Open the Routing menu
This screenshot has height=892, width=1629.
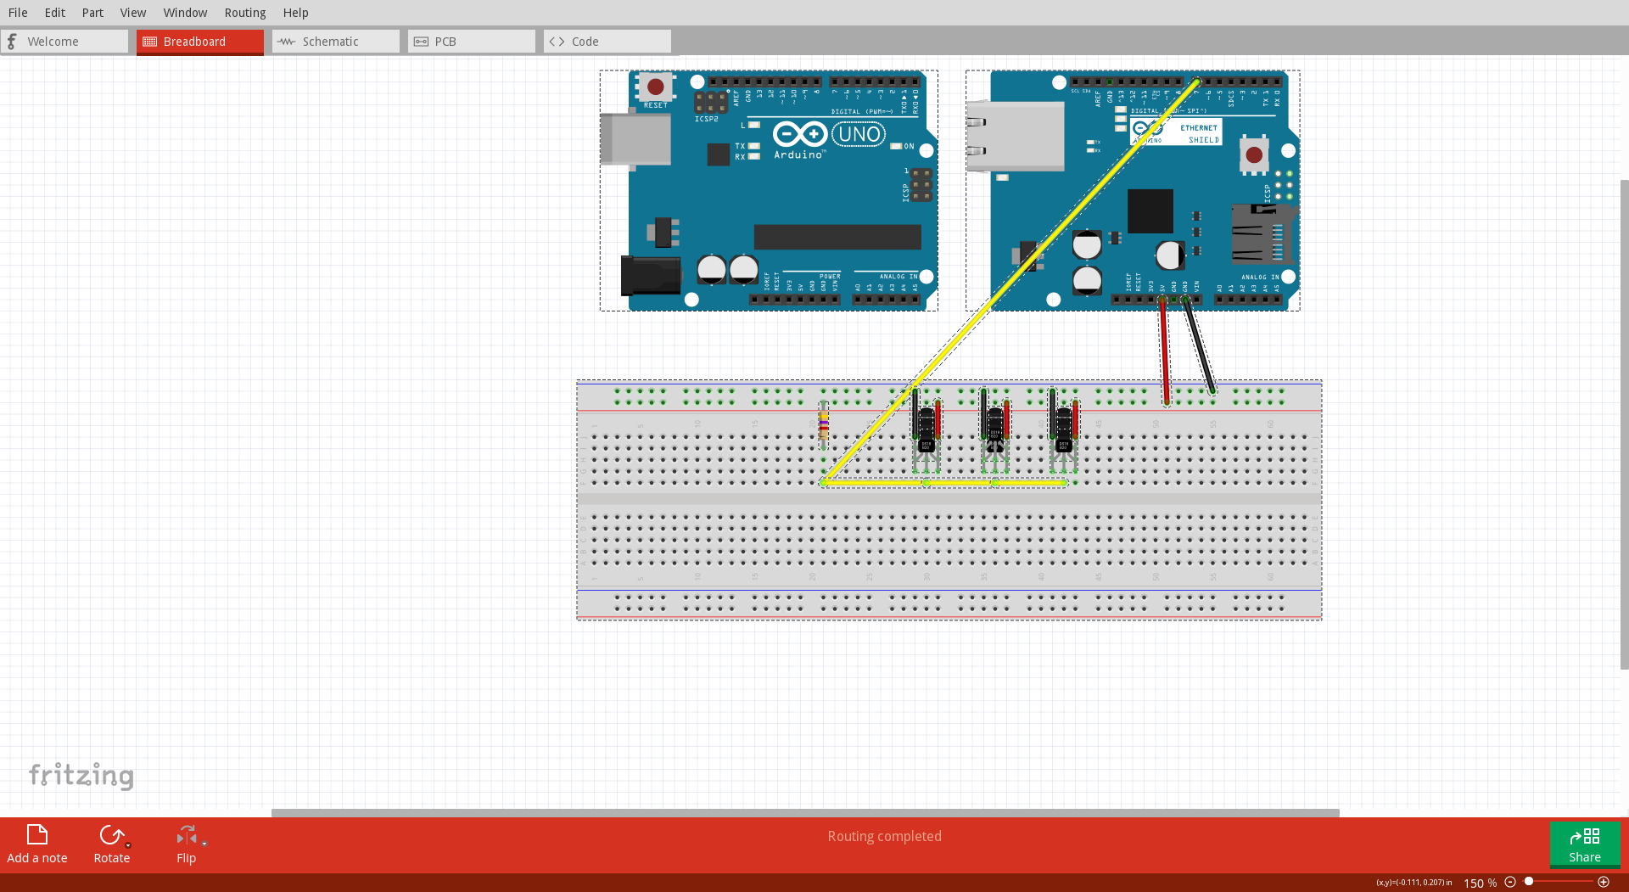pos(245,12)
